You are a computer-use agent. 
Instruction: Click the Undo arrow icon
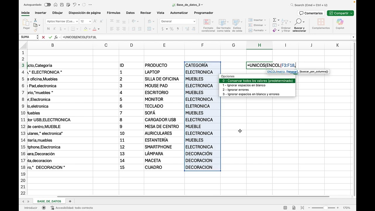click(75, 5)
